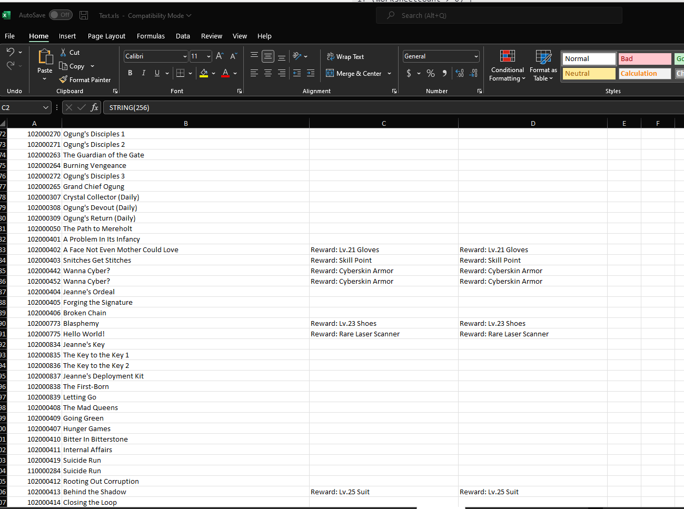Open Conditional Formatting menu
The height and width of the screenshot is (509, 684).
point(508,66)
